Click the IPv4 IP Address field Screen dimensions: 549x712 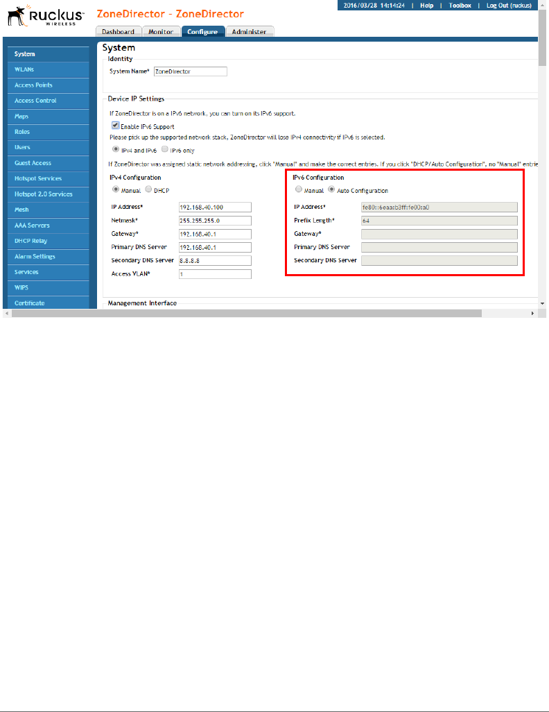pyautogui.click(x=215, y=207)
